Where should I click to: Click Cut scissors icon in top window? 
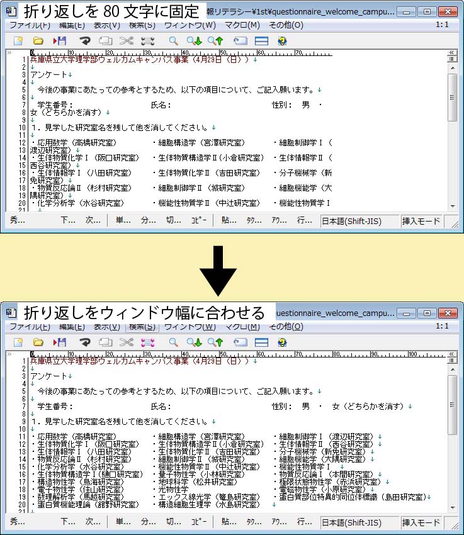click(x=127, y=41)
